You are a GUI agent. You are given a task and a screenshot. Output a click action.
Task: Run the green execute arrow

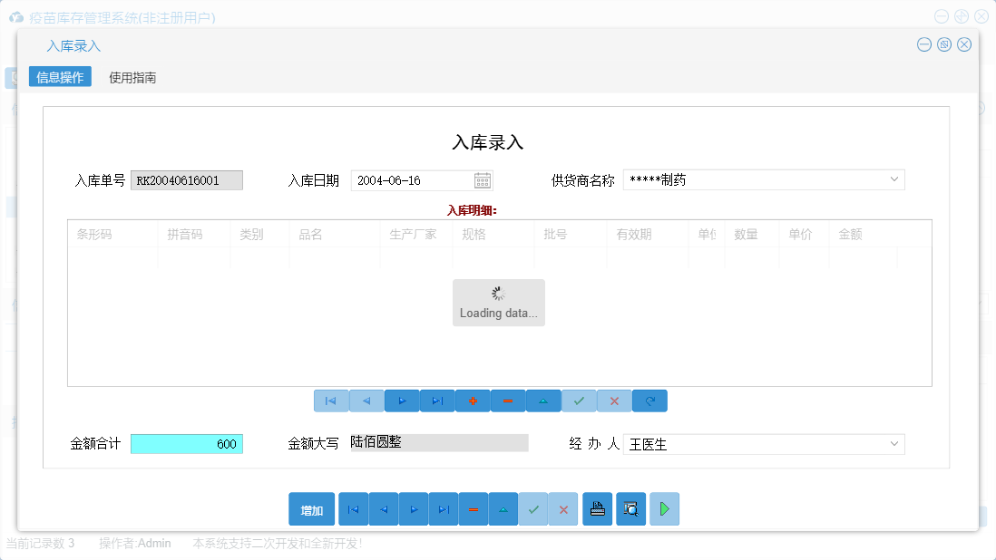[x=664, y=508]
